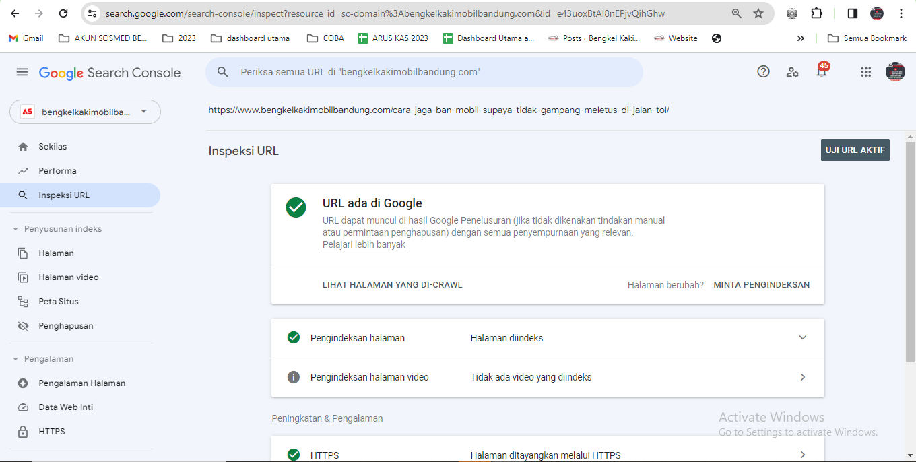The image size is (916, 462).
Task: Open the hamburger main menu
Action: (22, 72)
